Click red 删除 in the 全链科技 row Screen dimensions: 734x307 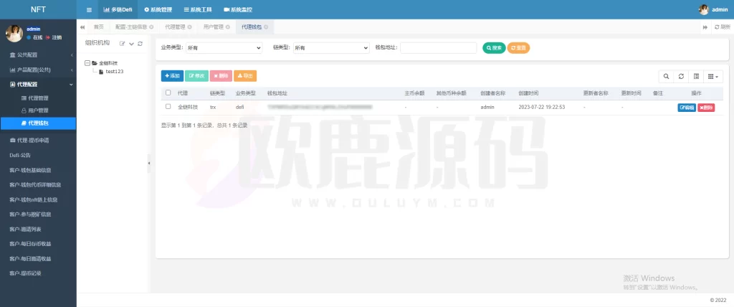click(706, 108)
